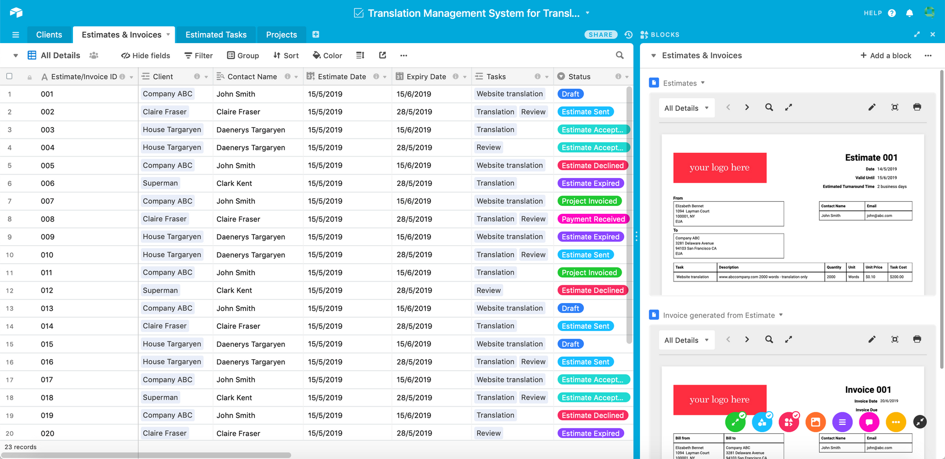Open the base revision history icon
The width and height of the screenshot is (945, 459).
[628, 35]
